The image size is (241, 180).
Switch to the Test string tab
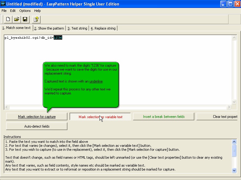[x=77, y=28]
